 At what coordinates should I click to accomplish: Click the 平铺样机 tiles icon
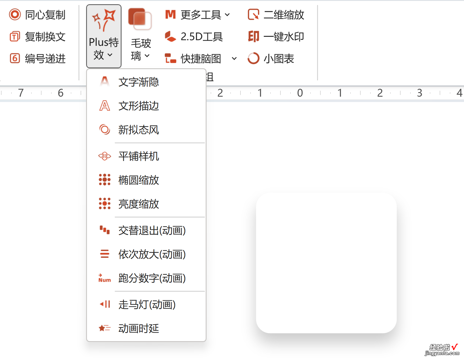(105, 156)
